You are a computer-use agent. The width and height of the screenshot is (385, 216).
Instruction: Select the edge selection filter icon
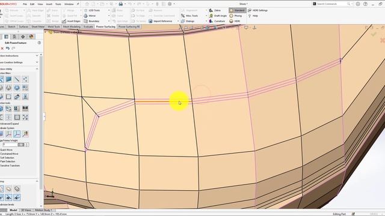pos(17,79)
